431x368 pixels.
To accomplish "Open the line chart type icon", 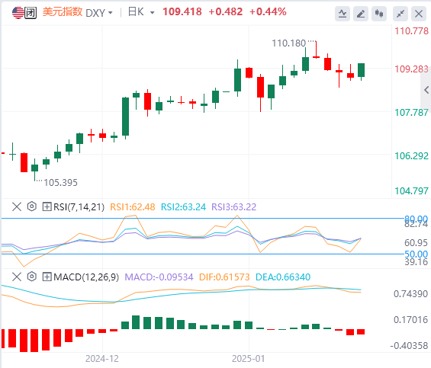I will coord(343,13).
